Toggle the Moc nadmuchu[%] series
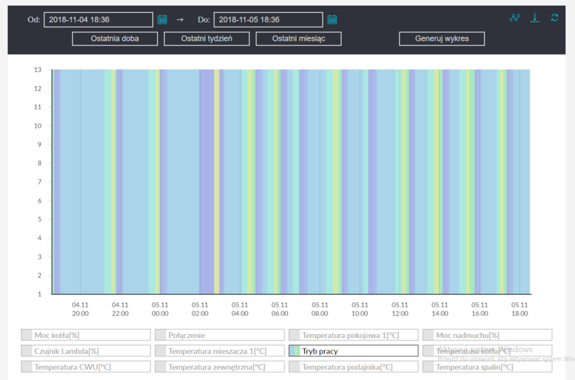The height and width of the screenshot is (380, 575). point(487,335)
